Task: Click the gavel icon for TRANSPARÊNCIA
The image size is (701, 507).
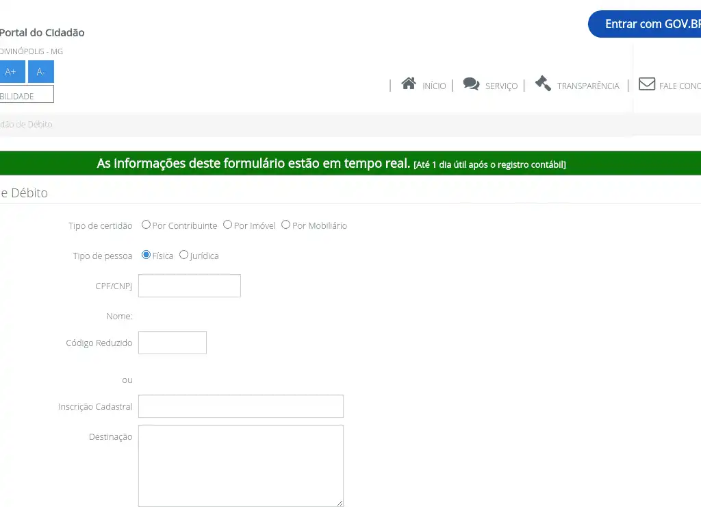Action: (x=543, y=84)
